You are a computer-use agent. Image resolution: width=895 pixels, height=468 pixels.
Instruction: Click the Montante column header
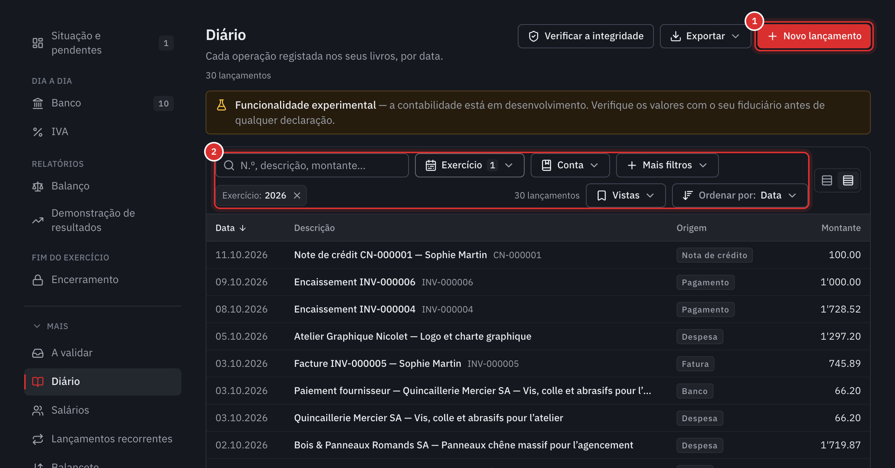point(841,228)
